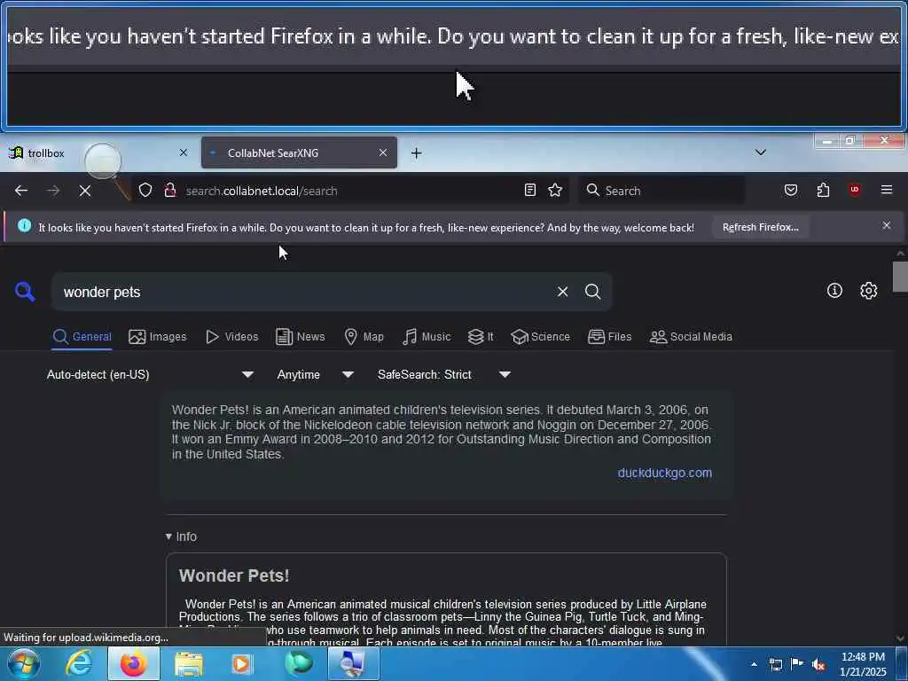Screen dimensions: 908x681
Task: Switch to the Science category
Action: pos(540,336)
